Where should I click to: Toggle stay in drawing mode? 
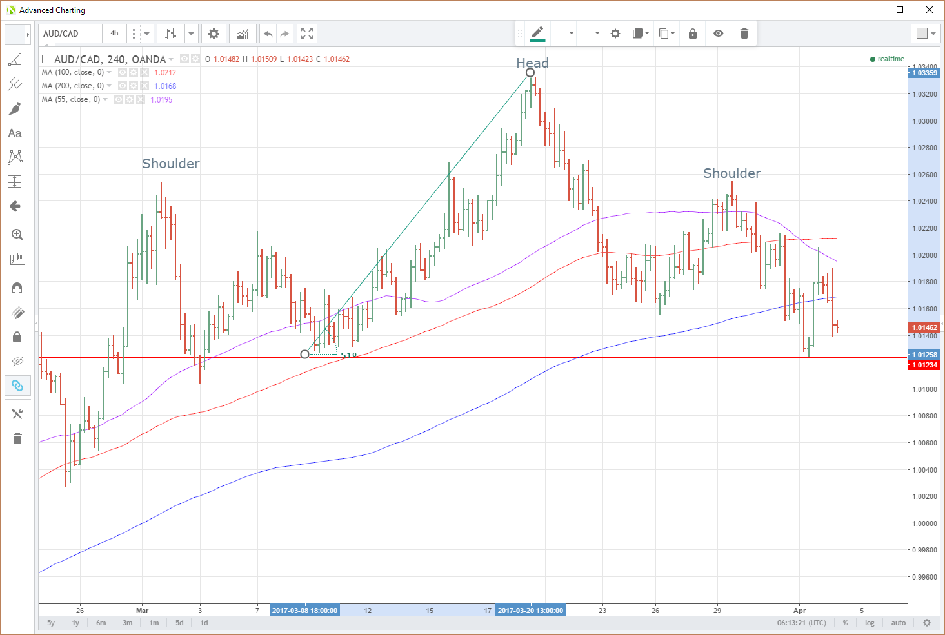17,313
